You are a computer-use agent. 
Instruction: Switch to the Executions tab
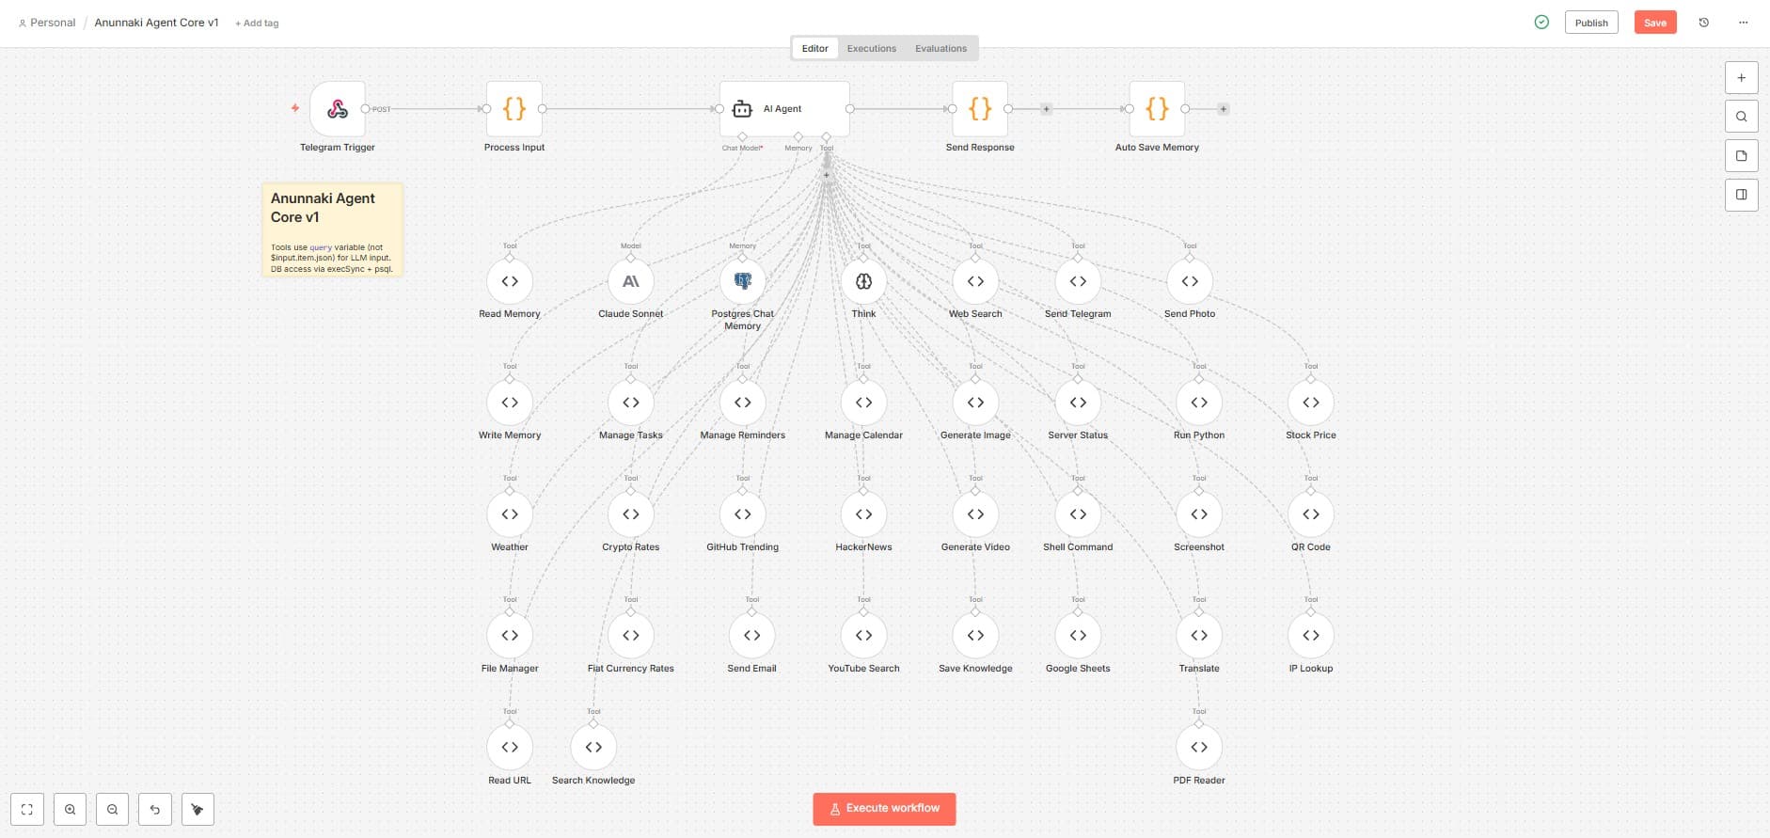pyautogui.click(x=871, y=49)
